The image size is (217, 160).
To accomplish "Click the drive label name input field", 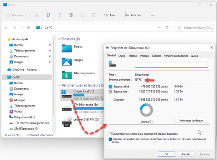I will click(x=171, y=65).
